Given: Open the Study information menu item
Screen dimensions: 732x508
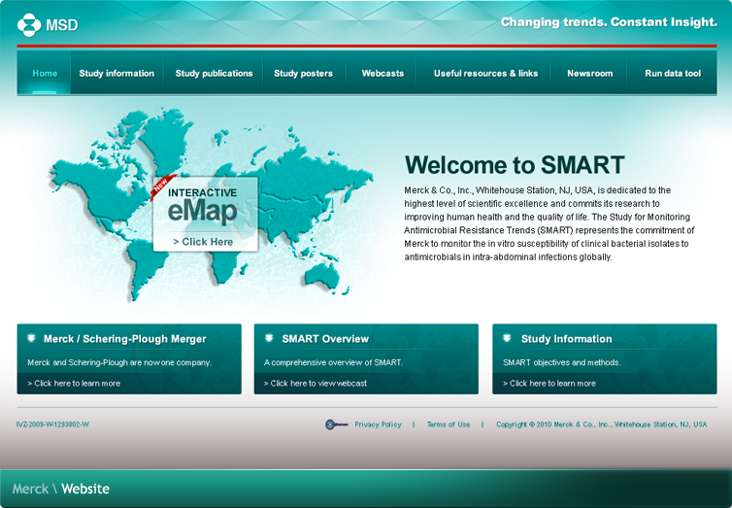Looking at the screenshot, I should pos(116,73).
